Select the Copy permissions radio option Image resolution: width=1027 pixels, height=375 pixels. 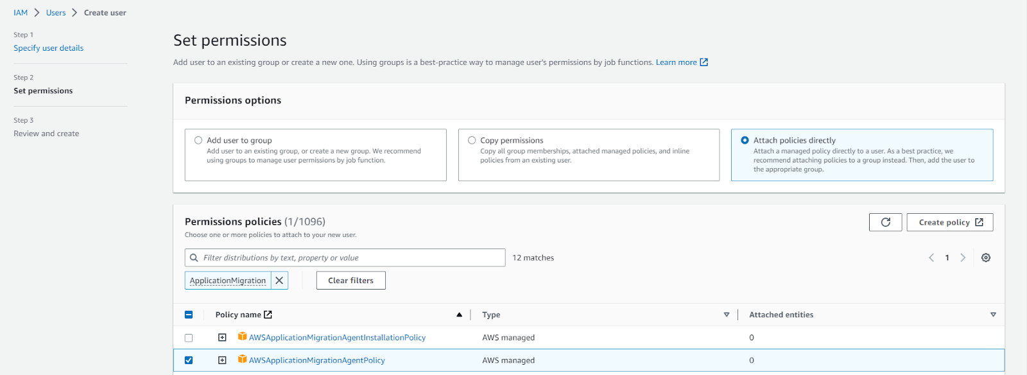pyautogui.click(x=472, y=140)
